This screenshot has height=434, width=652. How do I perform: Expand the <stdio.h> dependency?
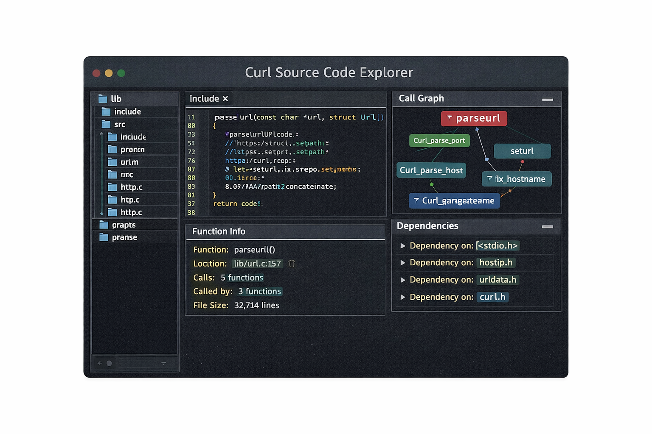[403, 246]
